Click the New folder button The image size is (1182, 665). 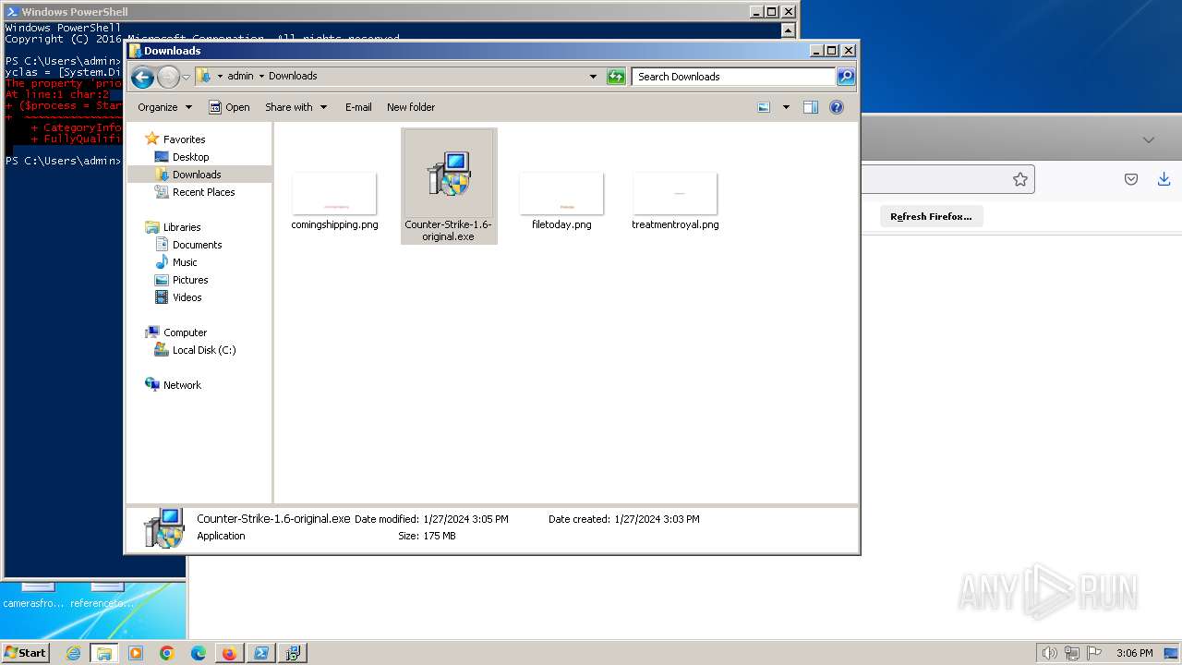[x=411, y=107]
